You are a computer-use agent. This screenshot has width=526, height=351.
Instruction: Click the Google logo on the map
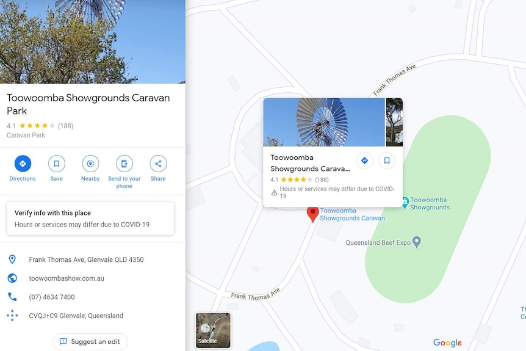coord(447,342)
